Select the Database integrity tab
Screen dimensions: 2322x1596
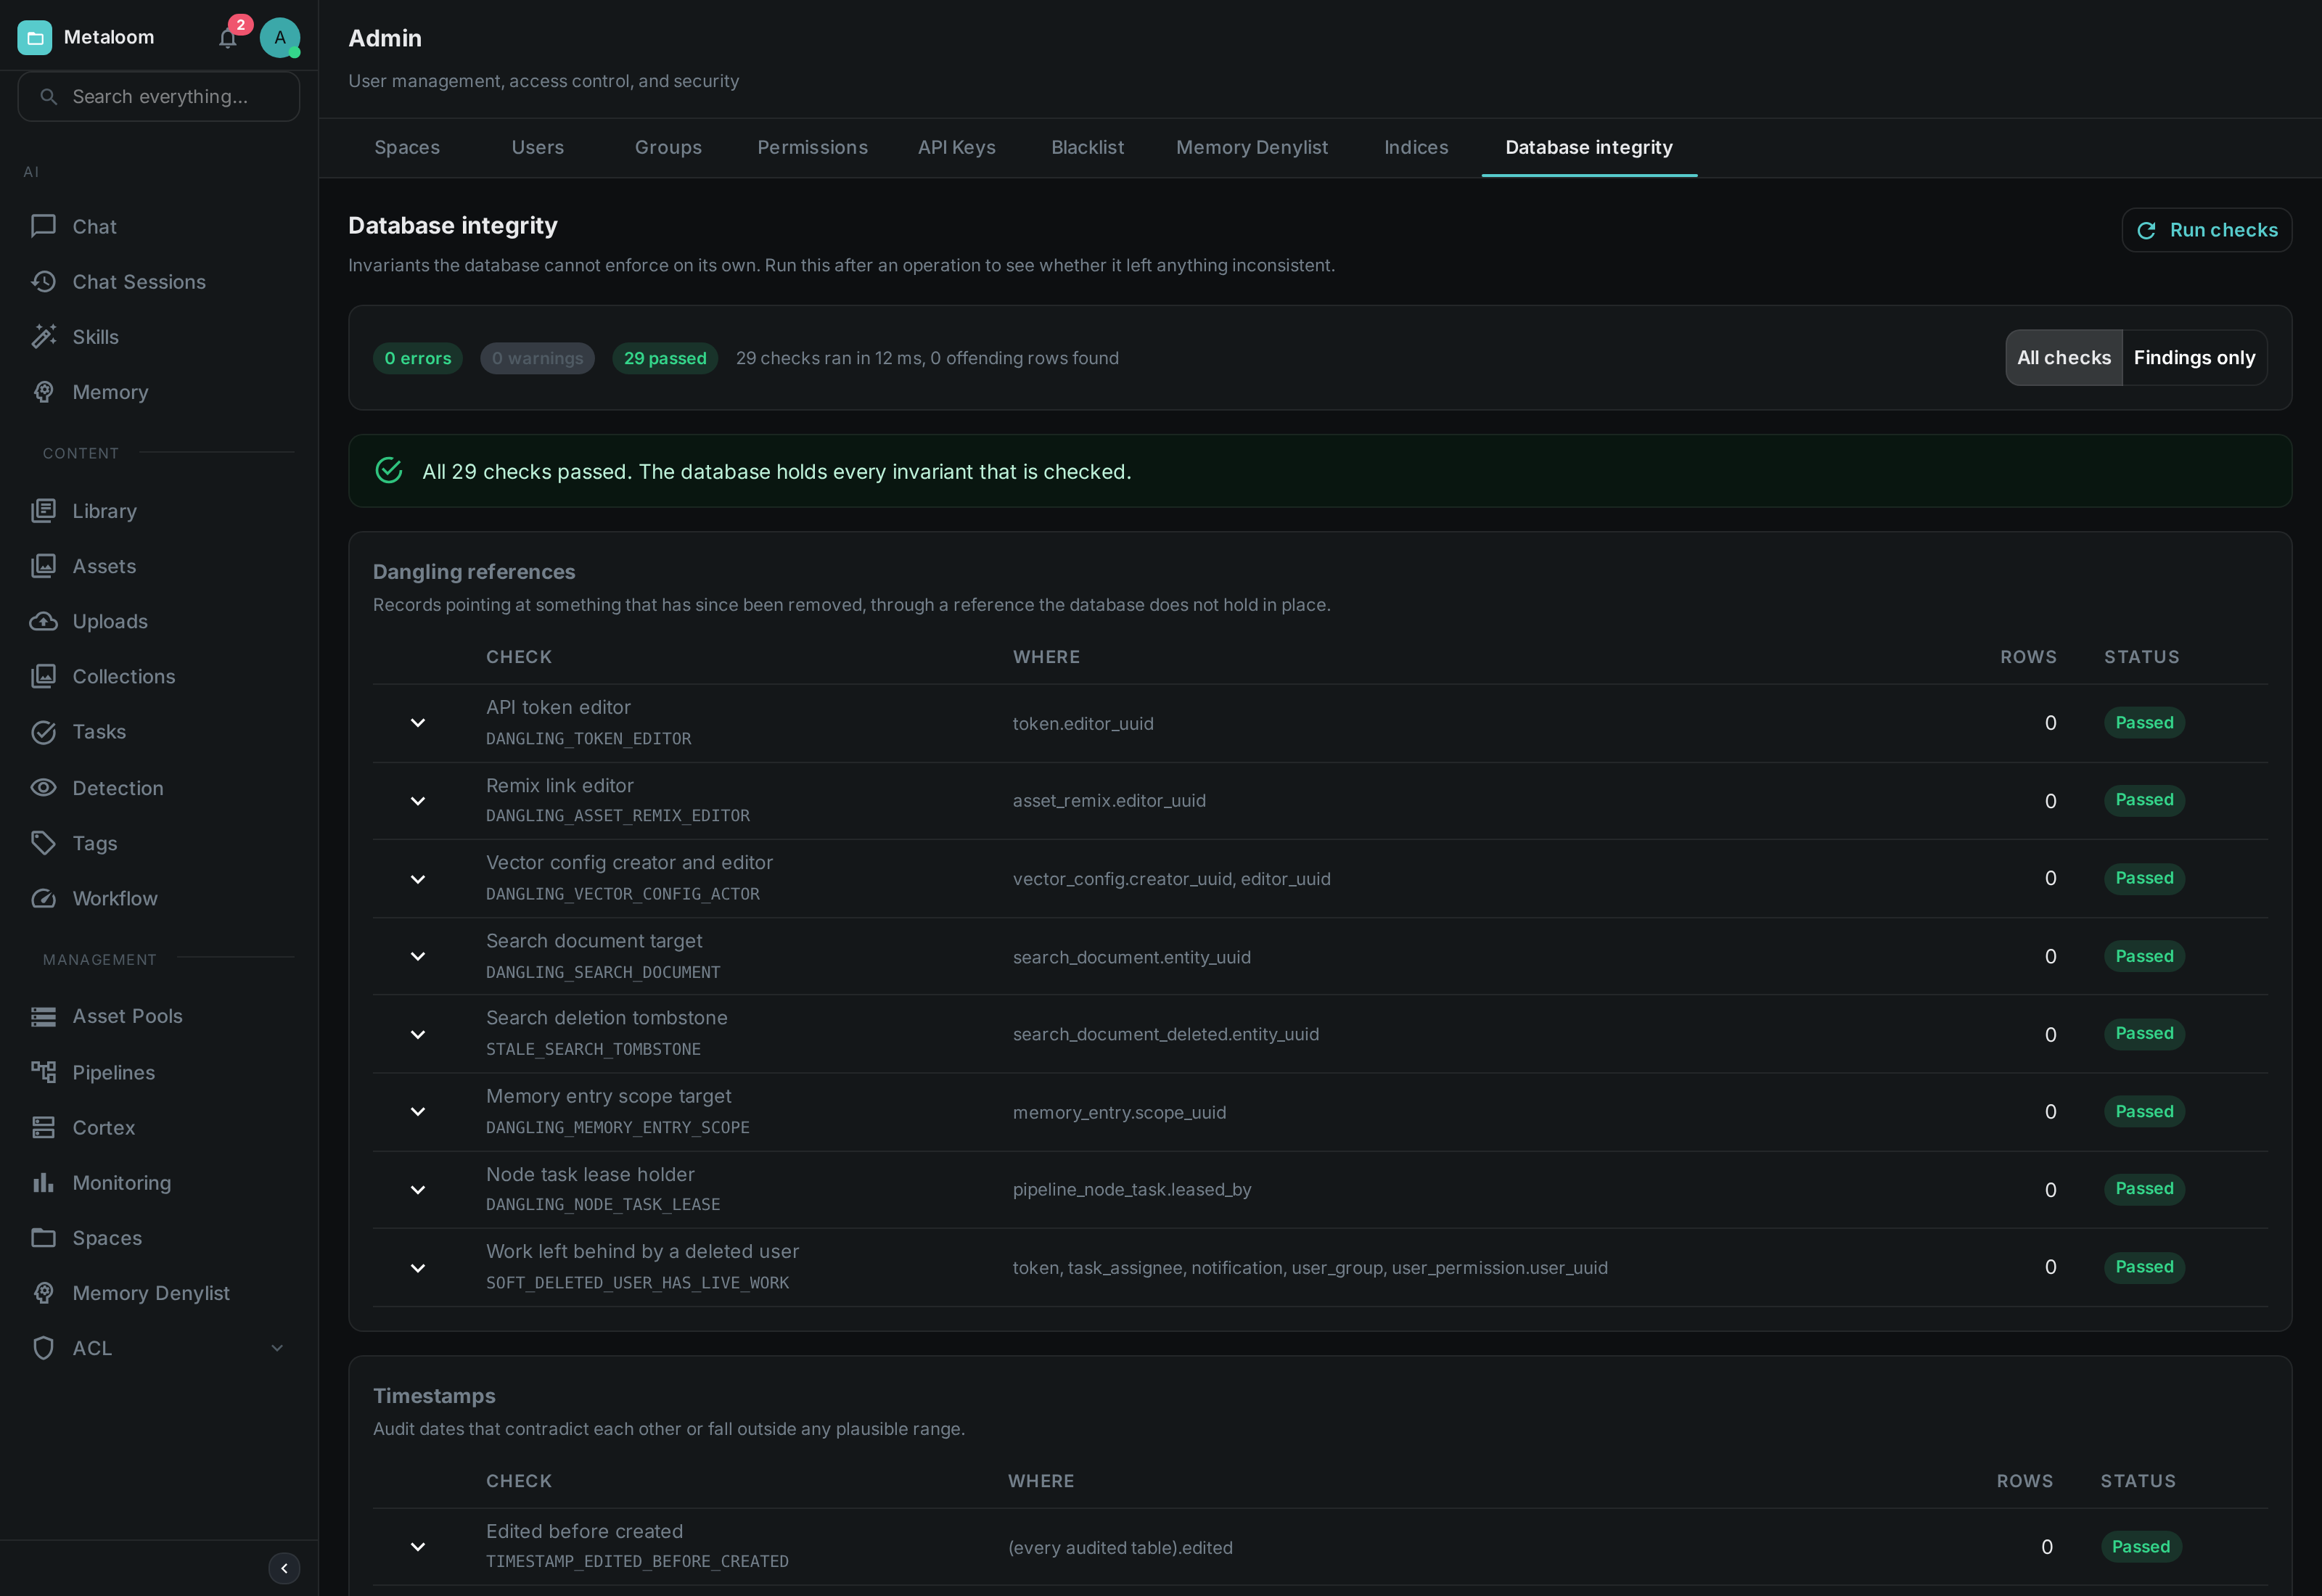1589,147
